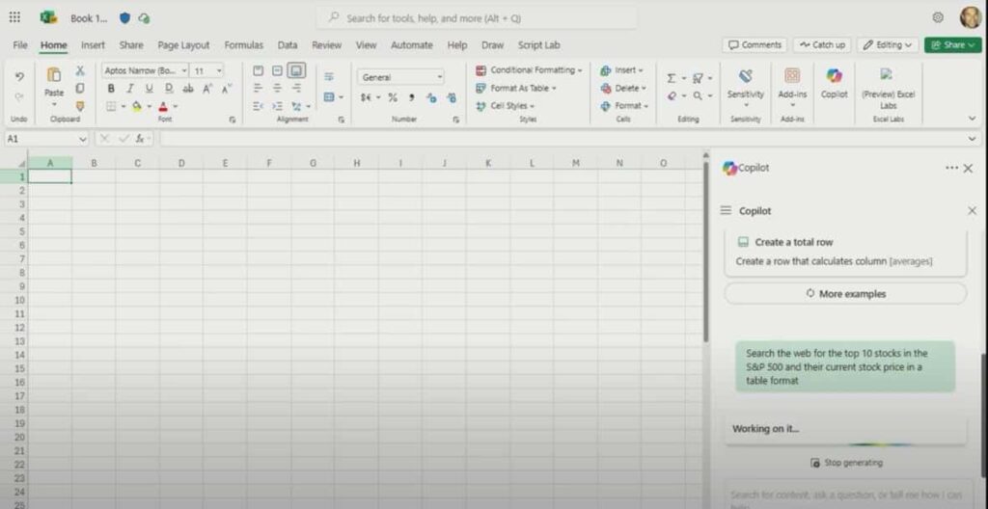The width and height of the screenshot is (988, 509).
Task: Open the Script Lab tab
Action: tap(538, 44)
